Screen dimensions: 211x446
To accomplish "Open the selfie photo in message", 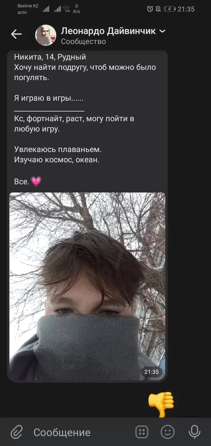I will (87, 287).
